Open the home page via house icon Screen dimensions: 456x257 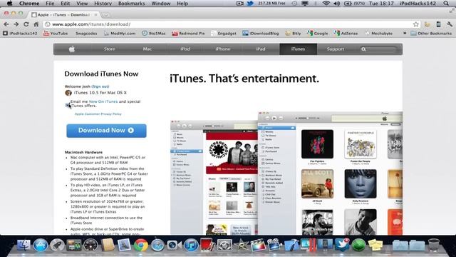[36, 24]
